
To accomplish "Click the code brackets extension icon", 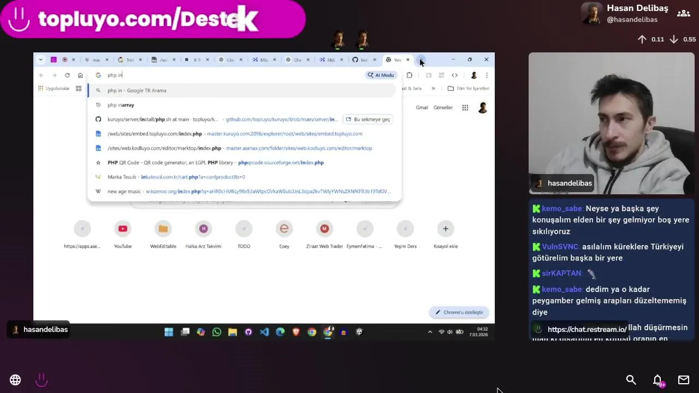I will pyautogui.click(x=454, y=75).
